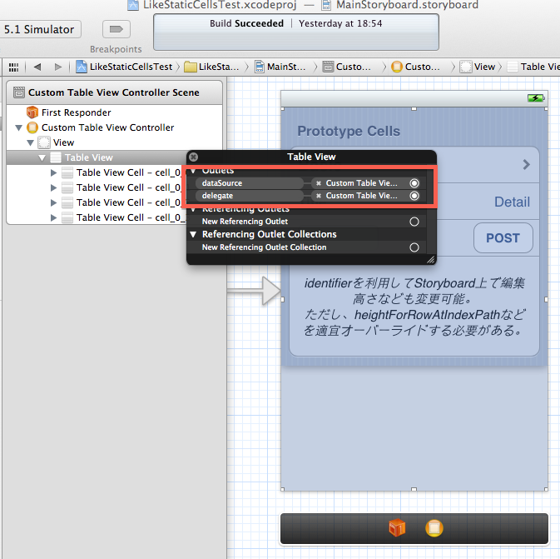Toggle the Breakpoints button in toolbar
Viewport: 560px width, 559px height.
(116, 29)
